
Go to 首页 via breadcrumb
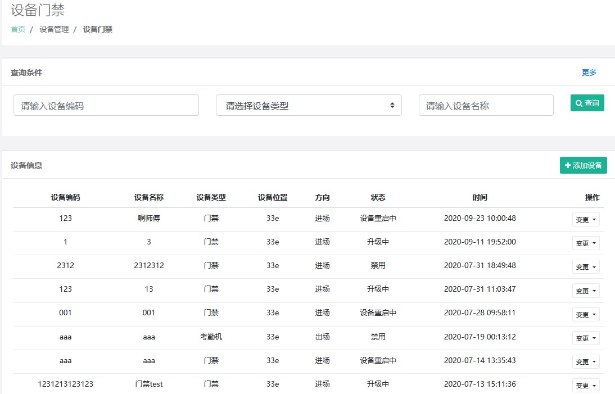point(18,29)
